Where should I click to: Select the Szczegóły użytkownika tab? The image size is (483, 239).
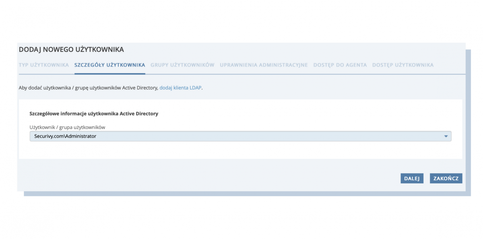click(x=109, y=65)
